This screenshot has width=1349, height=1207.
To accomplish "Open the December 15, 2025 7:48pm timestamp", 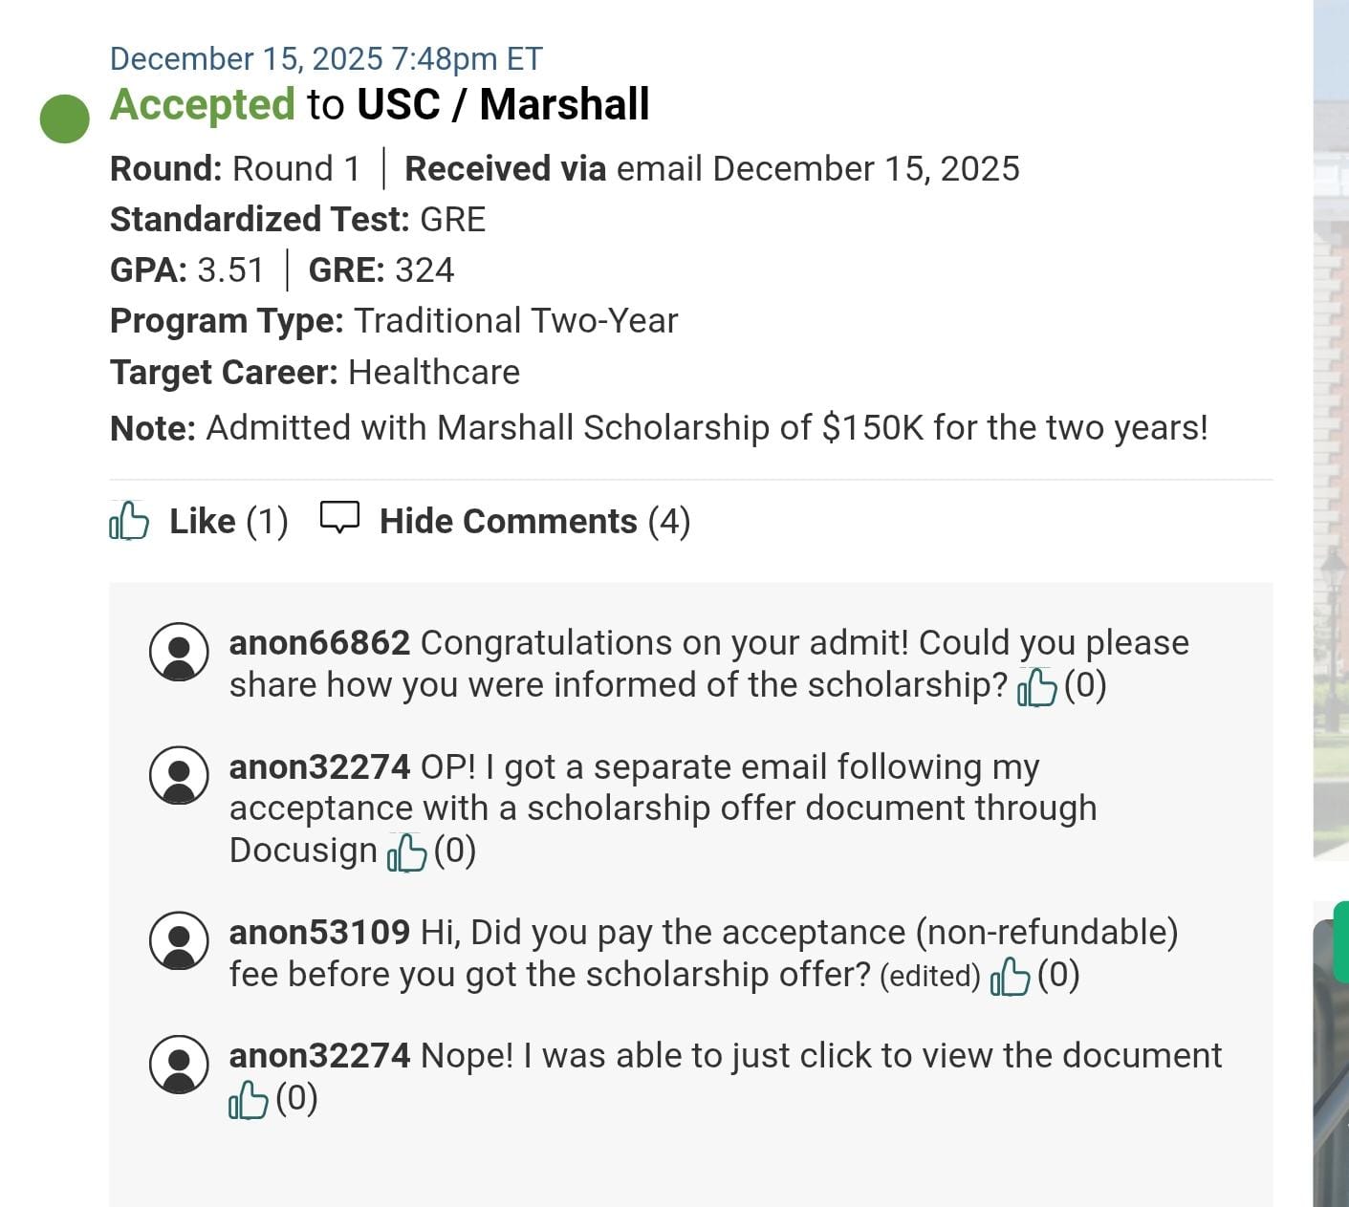I will click(326, 58).
